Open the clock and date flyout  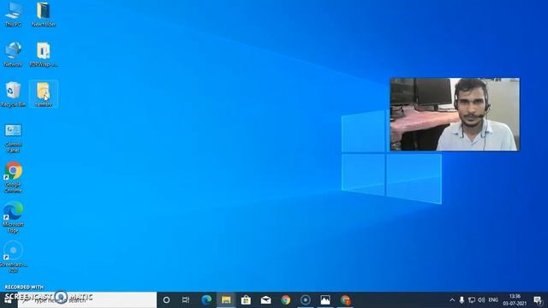[515, 299]
